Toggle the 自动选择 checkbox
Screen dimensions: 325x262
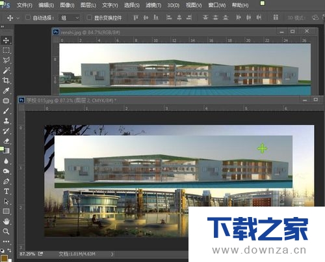[28, 18]
